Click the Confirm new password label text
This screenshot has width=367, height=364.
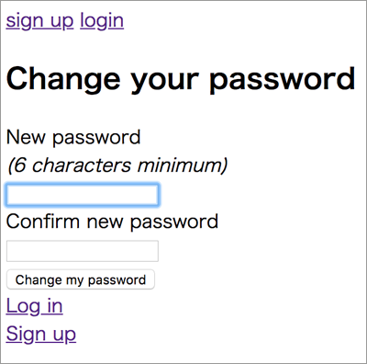(112, 222)
